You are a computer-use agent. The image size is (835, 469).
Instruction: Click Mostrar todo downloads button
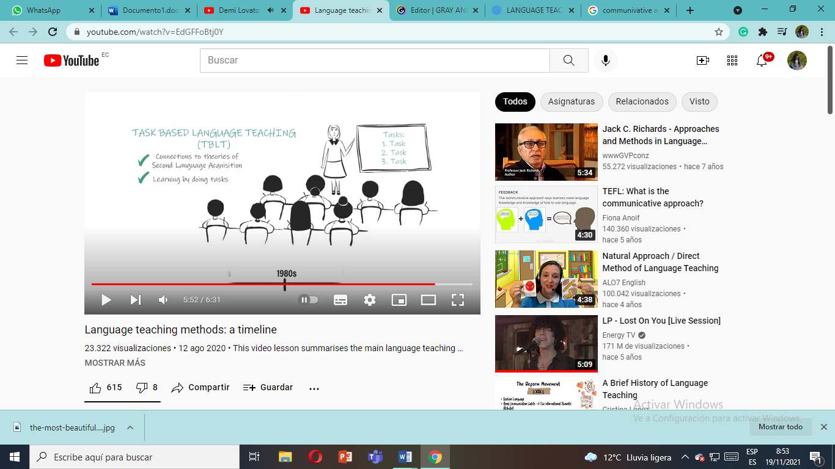coord(781,427)
